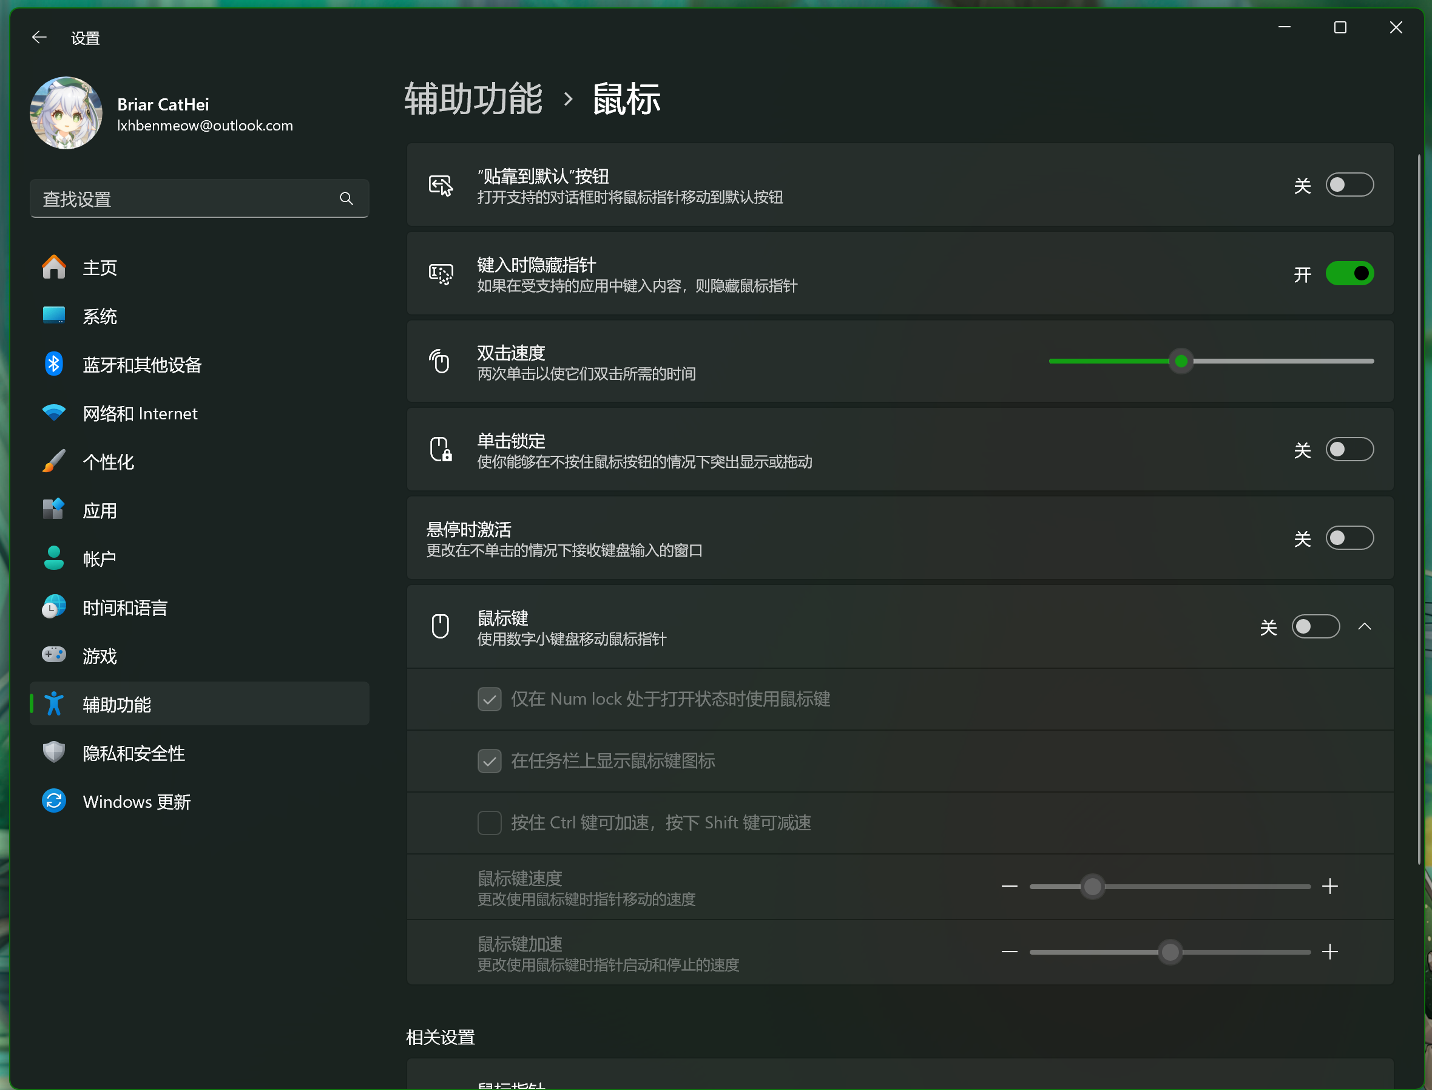Click the 隐私和安全性 shield icon
The height and width of the screenshot is (1090, 1432).
(x=53, y=753)
